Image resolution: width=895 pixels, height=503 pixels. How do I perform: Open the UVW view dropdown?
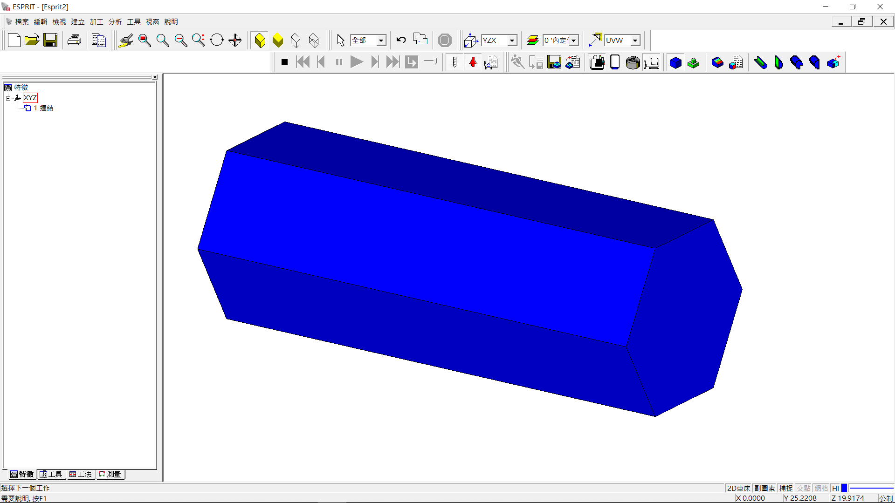[635, 41]
